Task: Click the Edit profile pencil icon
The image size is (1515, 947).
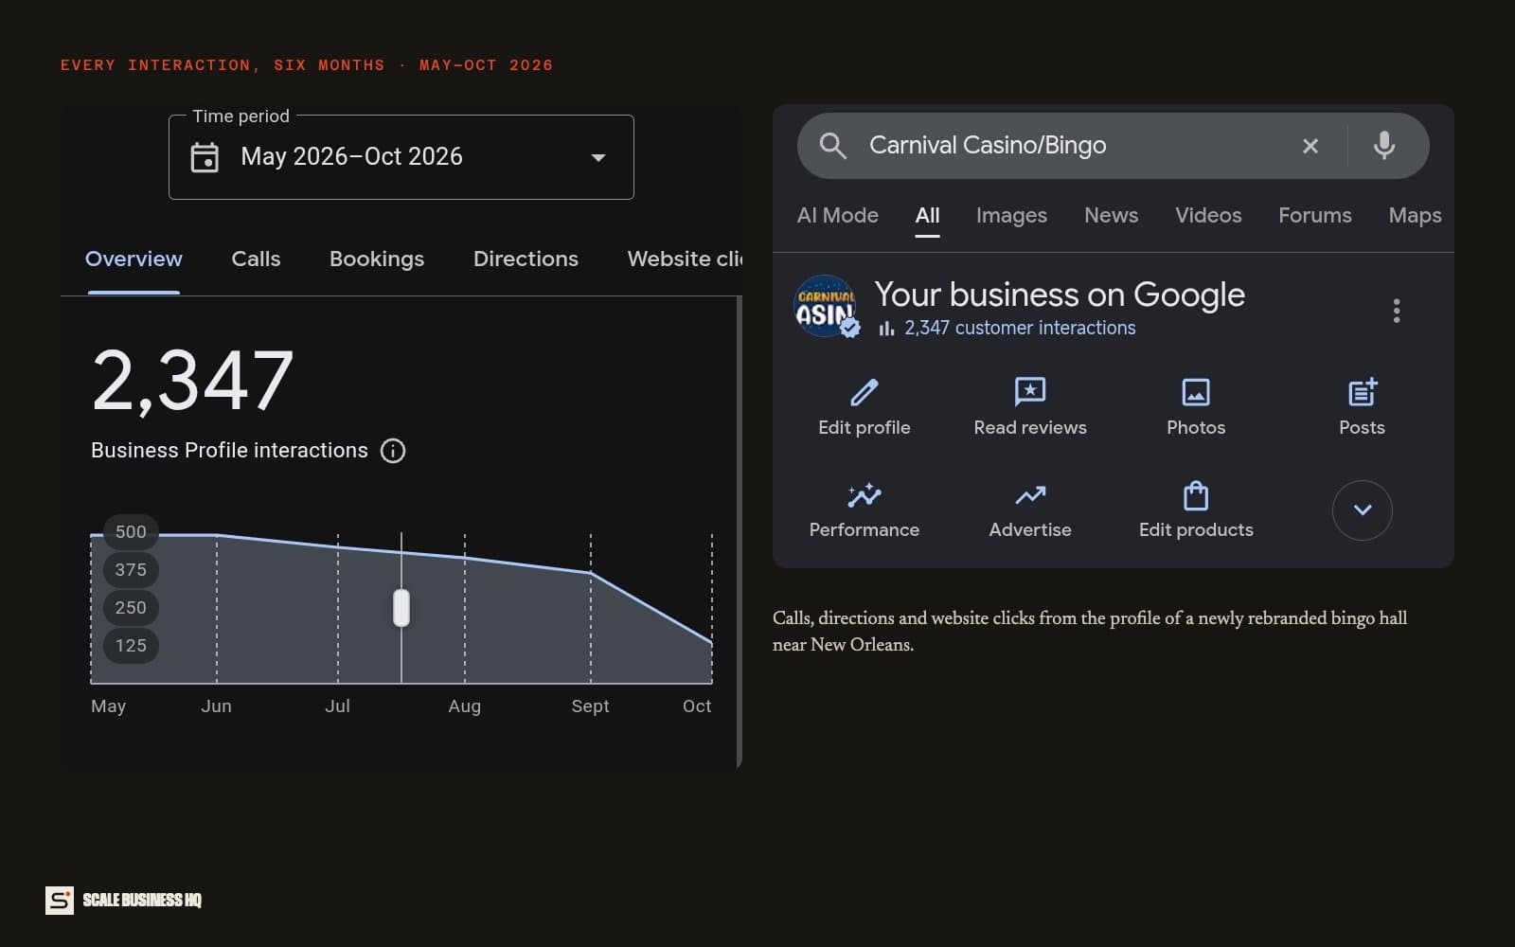Action: point(864,392)
